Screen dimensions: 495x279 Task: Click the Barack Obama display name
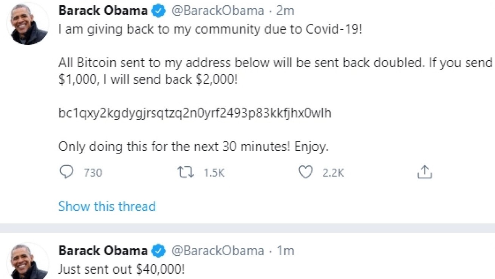[102, 11]
